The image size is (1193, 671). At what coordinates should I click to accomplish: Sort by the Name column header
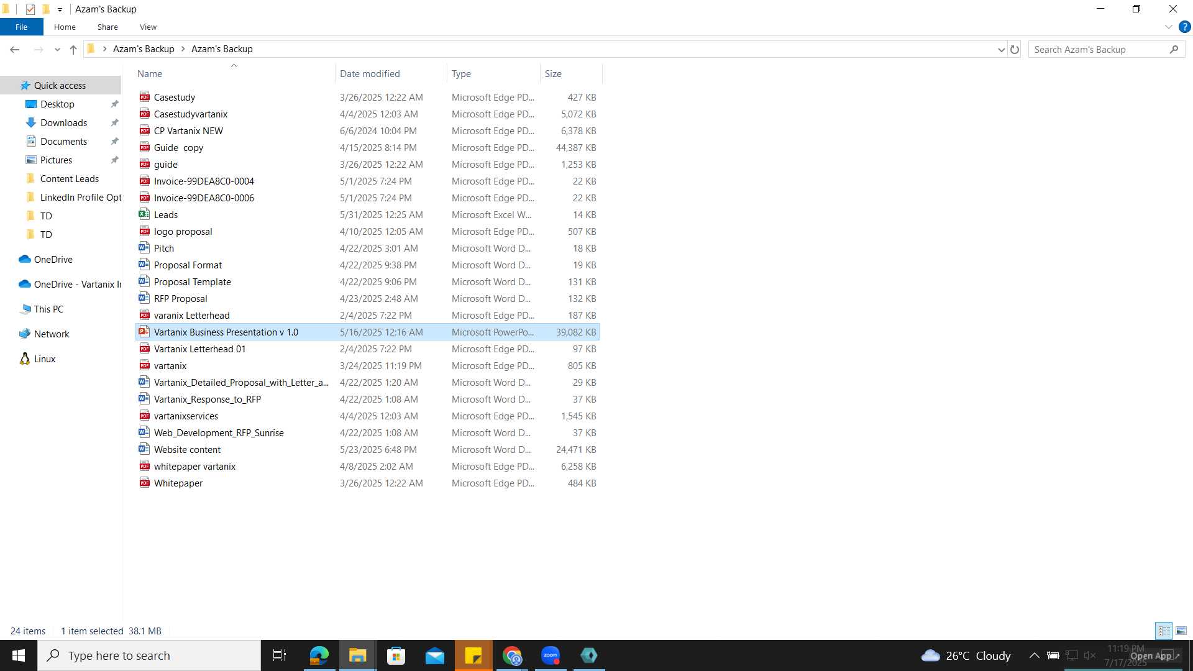[x=234, y=73]
